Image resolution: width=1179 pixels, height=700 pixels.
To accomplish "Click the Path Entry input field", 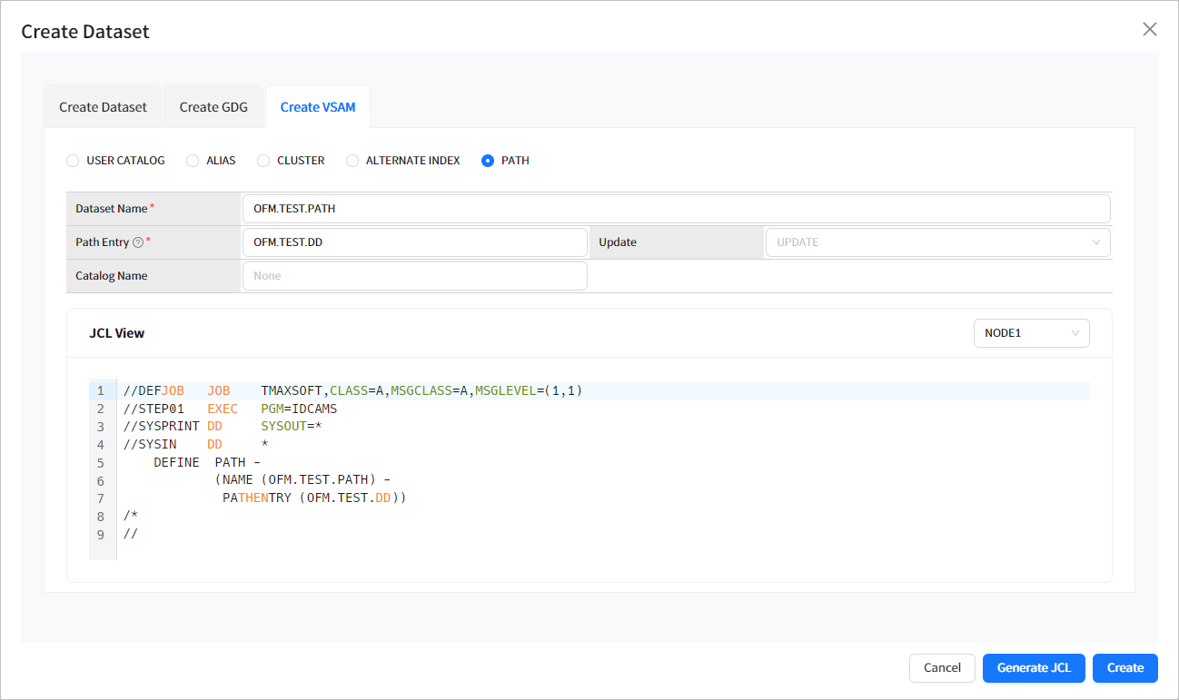I will (x=414, y=242).
